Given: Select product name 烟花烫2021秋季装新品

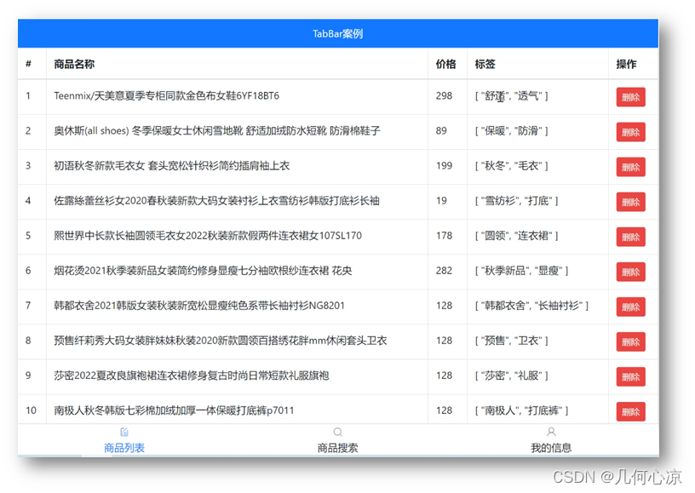Looking at the screenshot, I should pos(203,271).
